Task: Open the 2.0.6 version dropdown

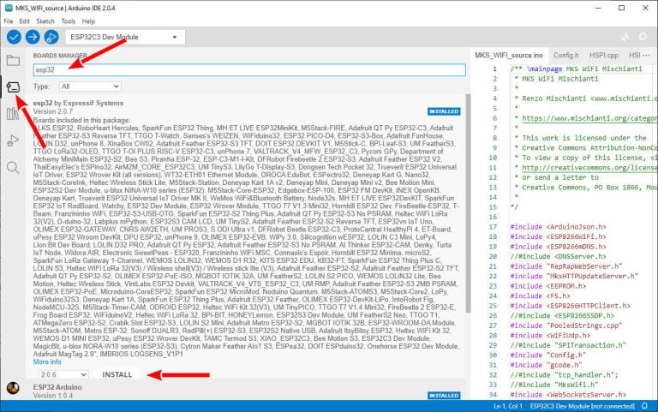Action: click(60, 374)
